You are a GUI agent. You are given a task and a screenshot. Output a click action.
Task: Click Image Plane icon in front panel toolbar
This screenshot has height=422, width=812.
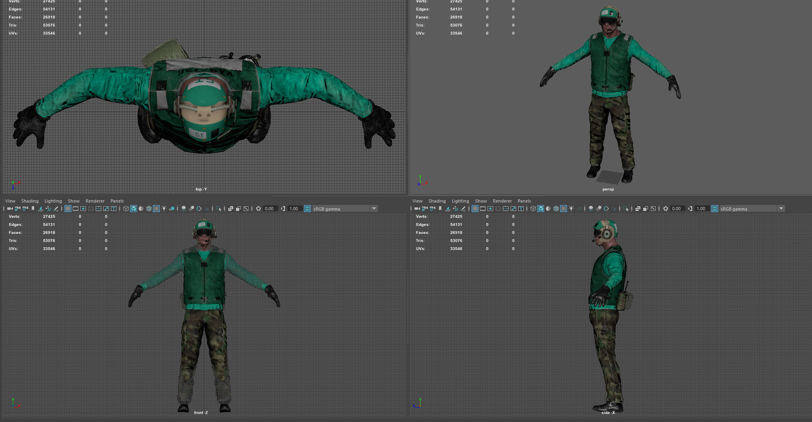coord(41,209)
